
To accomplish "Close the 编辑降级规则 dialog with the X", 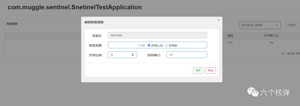I will click(x=219, y=20).
